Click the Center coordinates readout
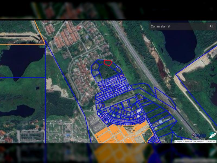This screenshot has width=217, height=163. click(189, 142)
